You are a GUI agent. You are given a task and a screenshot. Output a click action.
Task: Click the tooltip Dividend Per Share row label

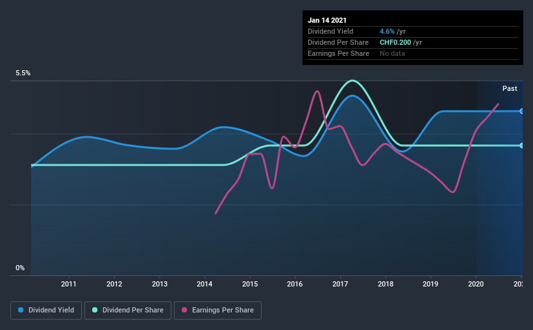[338, 42]
